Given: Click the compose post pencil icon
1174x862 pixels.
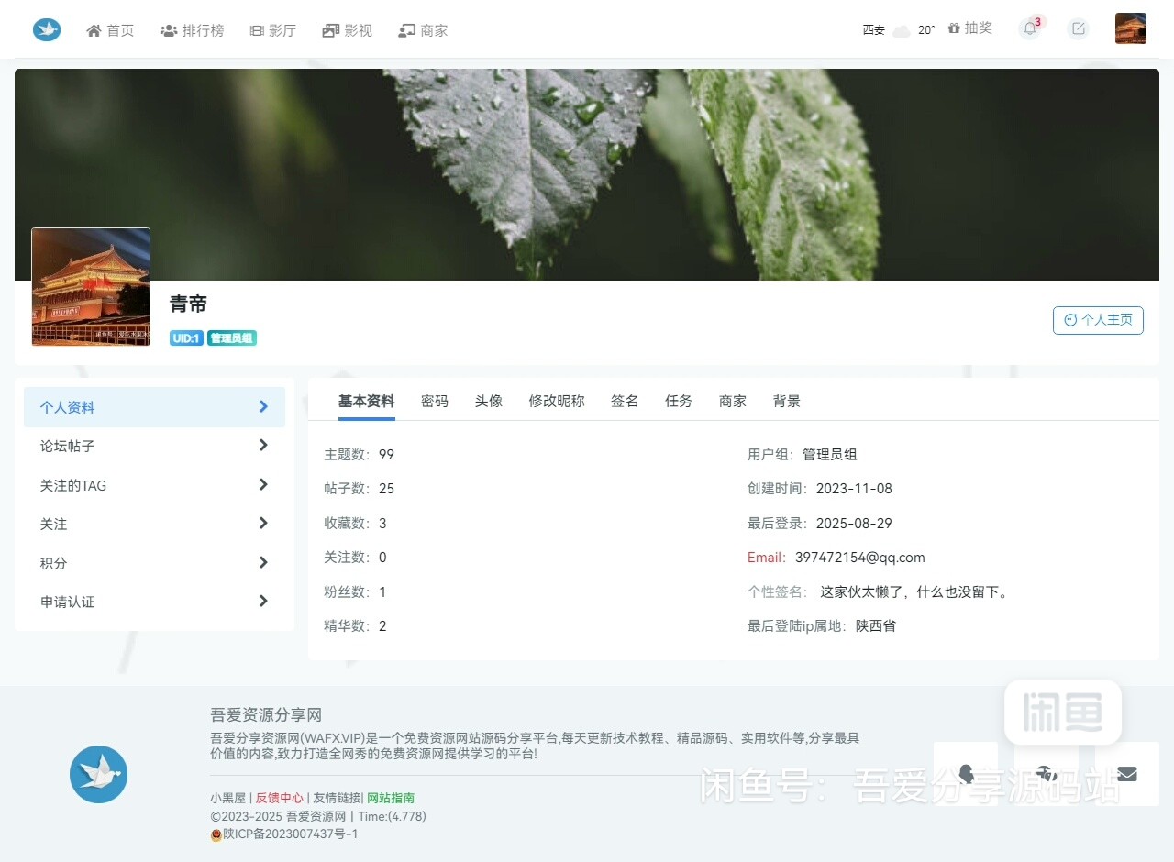Looking at the screenshot, I should coord(1079,28).
